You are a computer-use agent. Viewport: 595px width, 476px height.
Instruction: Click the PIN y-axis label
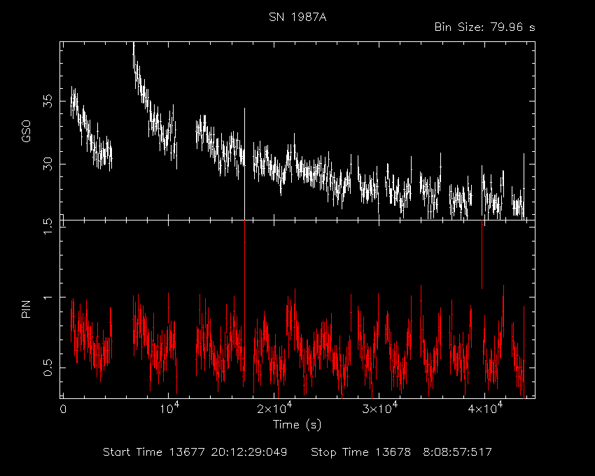pyautogui.click(x=26, y=309)
